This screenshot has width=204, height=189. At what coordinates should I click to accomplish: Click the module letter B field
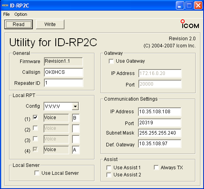[76, 118]
